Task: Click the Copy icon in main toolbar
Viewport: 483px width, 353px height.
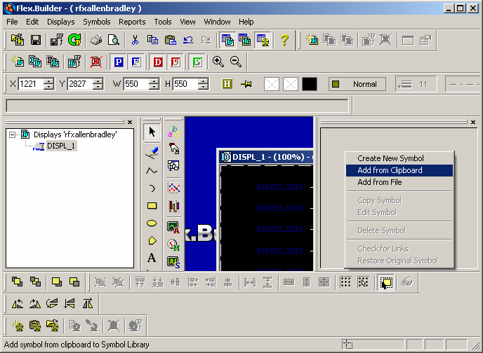Action: point(152,40)
